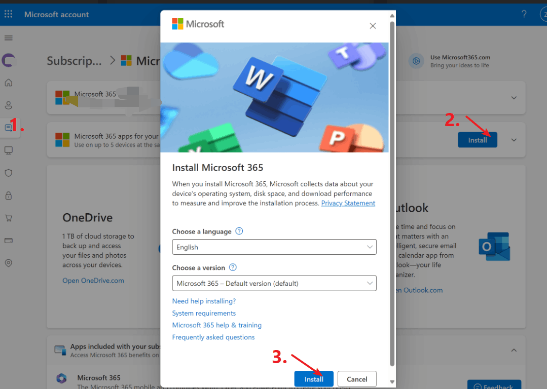Toggle the hamburger navigation menu
The height and width of the screenshot is (389, 547).
[x=9, y=37]
